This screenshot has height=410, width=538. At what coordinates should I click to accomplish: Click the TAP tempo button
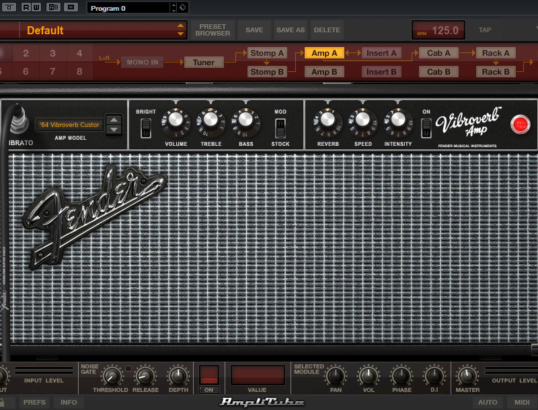[485, 30]
